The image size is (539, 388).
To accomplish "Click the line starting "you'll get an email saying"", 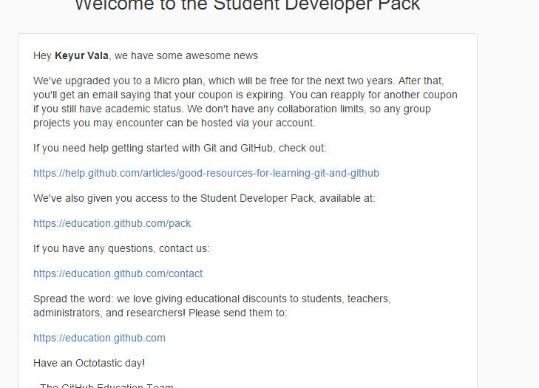I will click(x=245, y=95).
